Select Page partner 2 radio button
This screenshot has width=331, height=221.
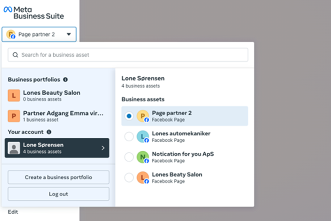pos(129,116)
